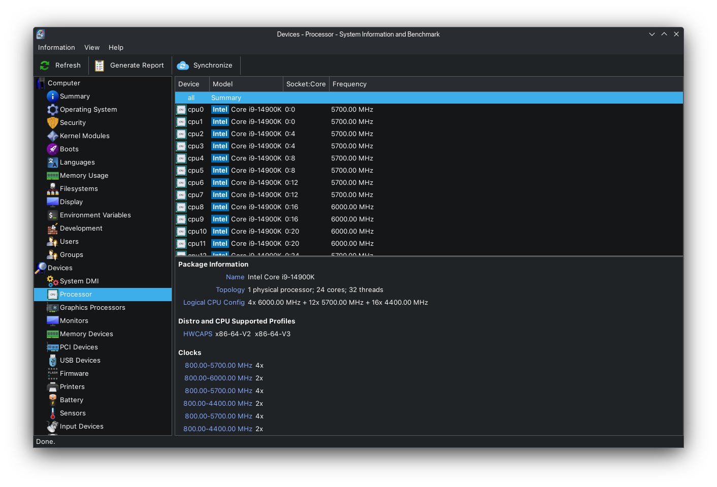Image resolution: width=717 pixels, height=487 pixels.
Task: Select the cpu10 row
Action: coord(429,232)
